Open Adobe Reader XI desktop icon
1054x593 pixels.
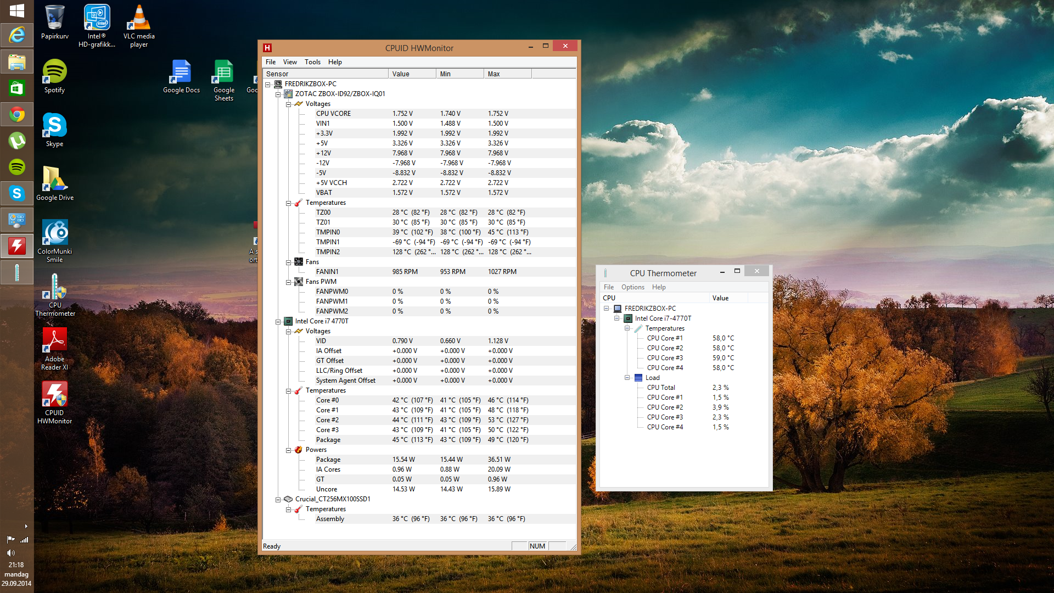pos(54,349)
